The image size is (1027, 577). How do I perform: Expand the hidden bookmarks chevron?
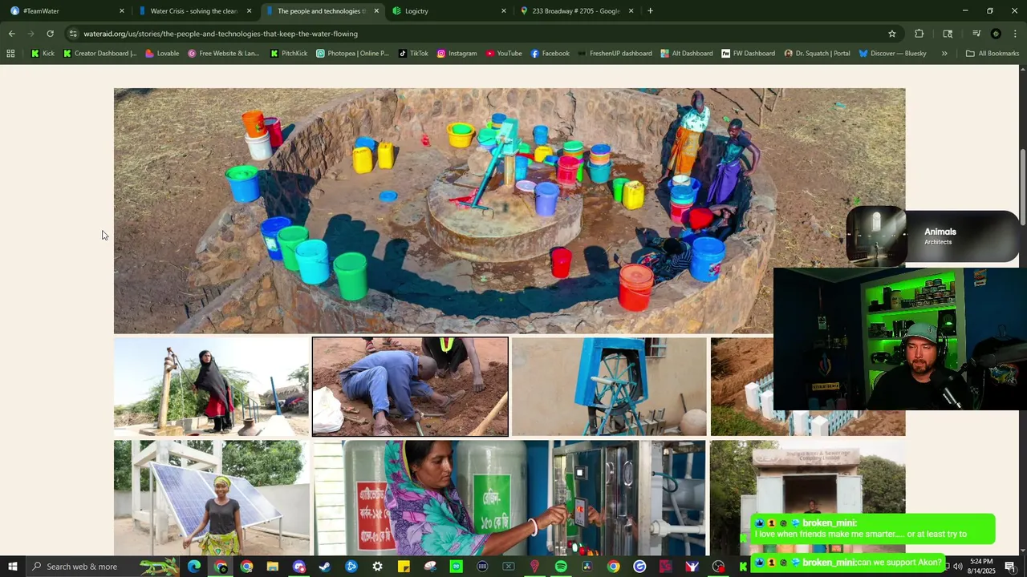click(x=944, y=54)
